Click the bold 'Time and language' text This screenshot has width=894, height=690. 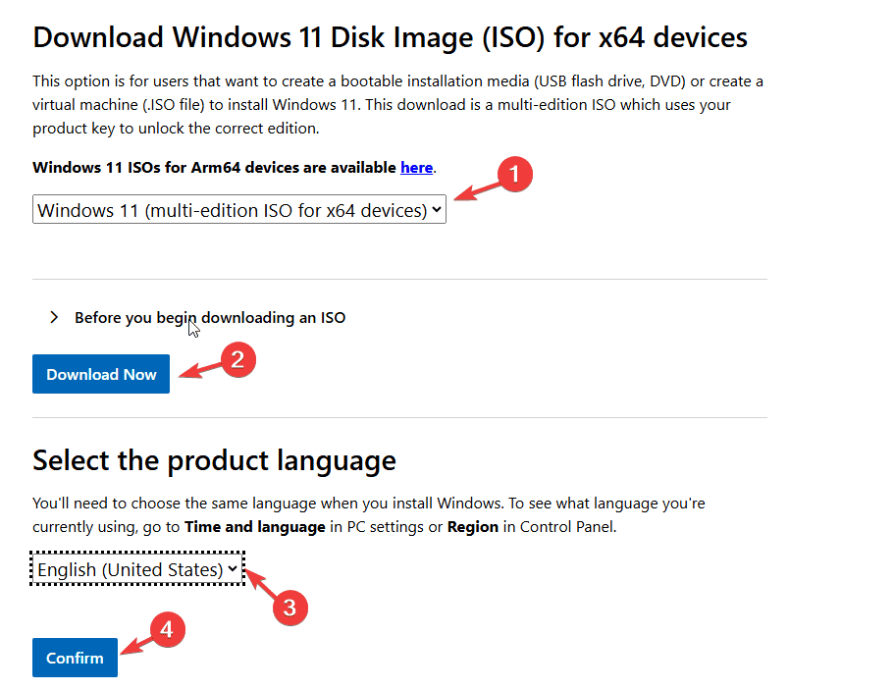click(255, 526)
